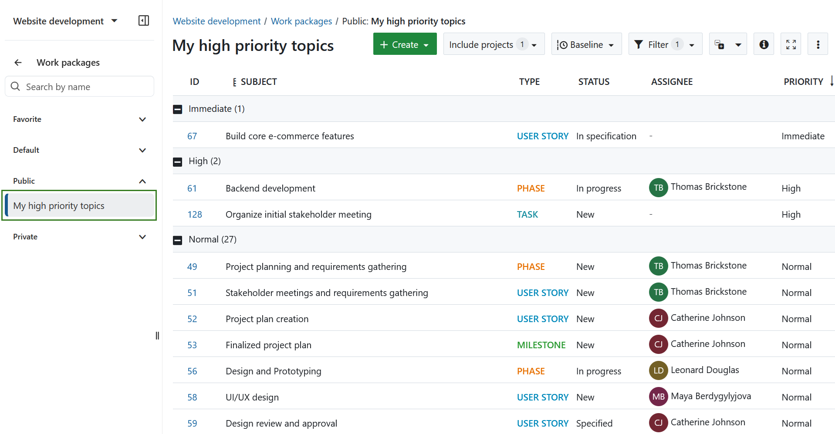Screen dimensions: 835x434
Task: Select My high priority topics view
Action: tap(59, 205)
